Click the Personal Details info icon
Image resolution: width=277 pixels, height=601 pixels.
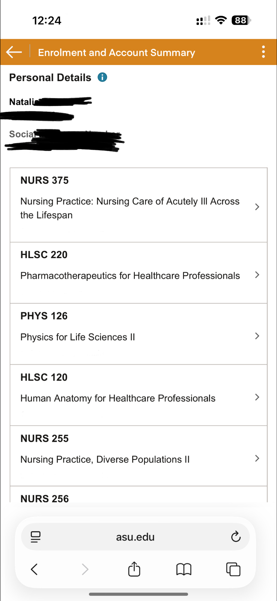[102, 77]
